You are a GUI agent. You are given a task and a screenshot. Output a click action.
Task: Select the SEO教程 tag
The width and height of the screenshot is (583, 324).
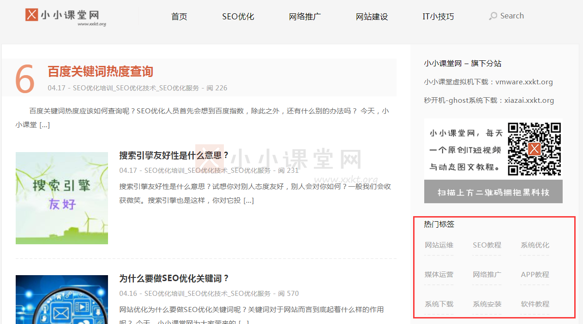[487, 245]
